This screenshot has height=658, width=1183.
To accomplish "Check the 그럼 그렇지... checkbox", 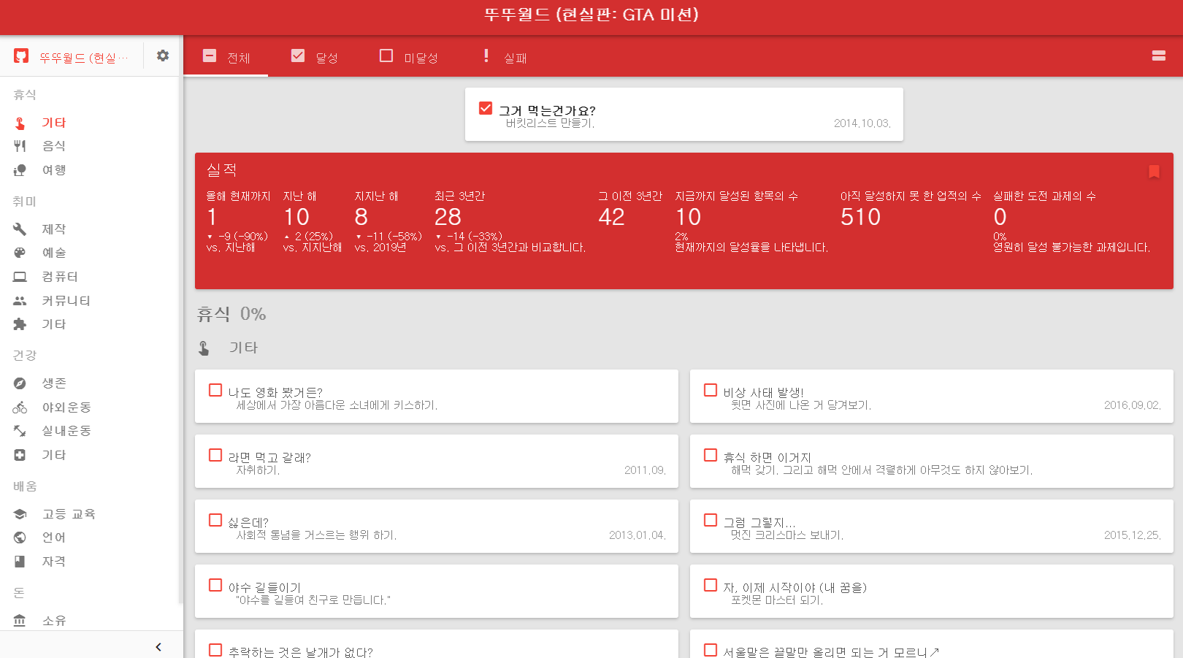I will click(711, 520).
